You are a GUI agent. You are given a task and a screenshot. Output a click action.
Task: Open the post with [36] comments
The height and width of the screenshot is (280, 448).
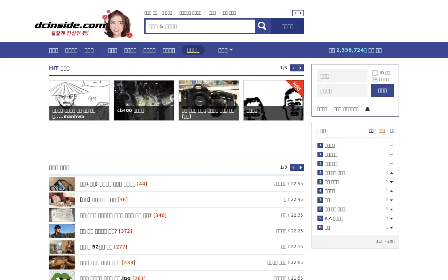pos(104,199)
